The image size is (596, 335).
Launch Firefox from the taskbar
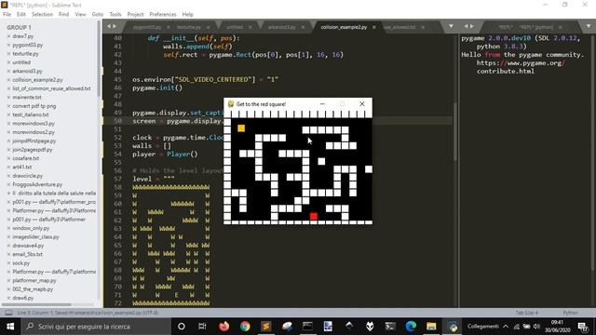[223, 327]
